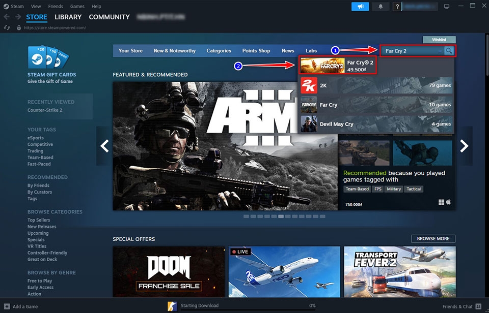Click the search field containing Far Cry 2
This screenshot has height=313, width=489.
411,51
